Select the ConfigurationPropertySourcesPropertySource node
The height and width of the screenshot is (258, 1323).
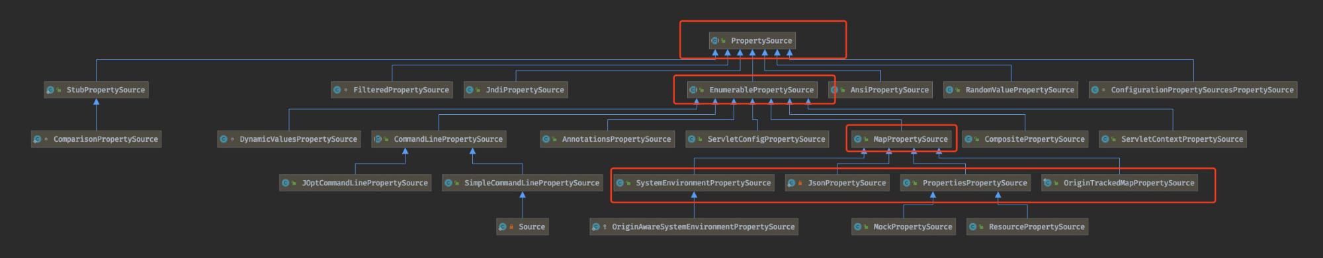[1193, 90]
